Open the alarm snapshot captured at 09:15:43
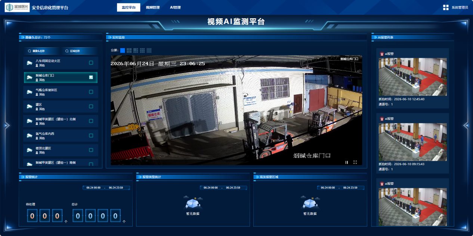Image resolution: width=473 pixels, height=236 pixels. (x=413, y=142)
